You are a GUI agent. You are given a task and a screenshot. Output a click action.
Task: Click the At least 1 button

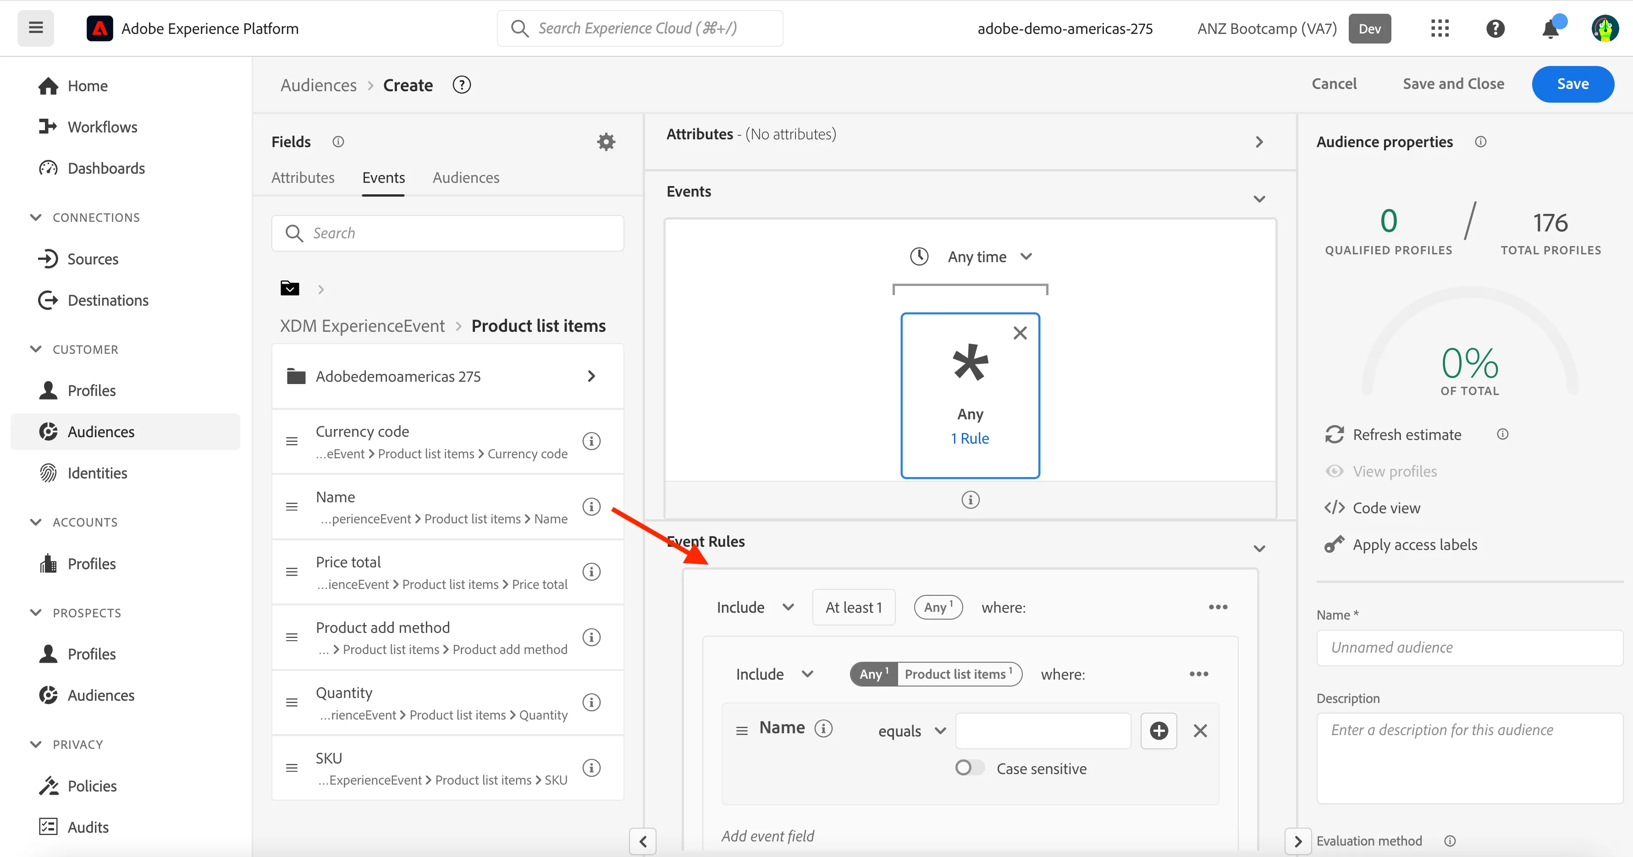click(x=853, y=607)
